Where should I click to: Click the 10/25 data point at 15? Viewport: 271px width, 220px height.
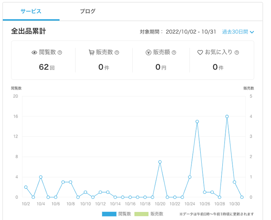click(197, 121)
